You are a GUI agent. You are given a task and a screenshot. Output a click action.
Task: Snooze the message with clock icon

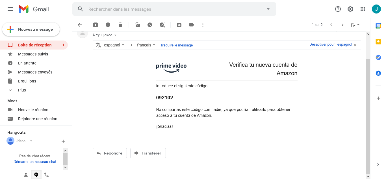(x=150, y=25)
